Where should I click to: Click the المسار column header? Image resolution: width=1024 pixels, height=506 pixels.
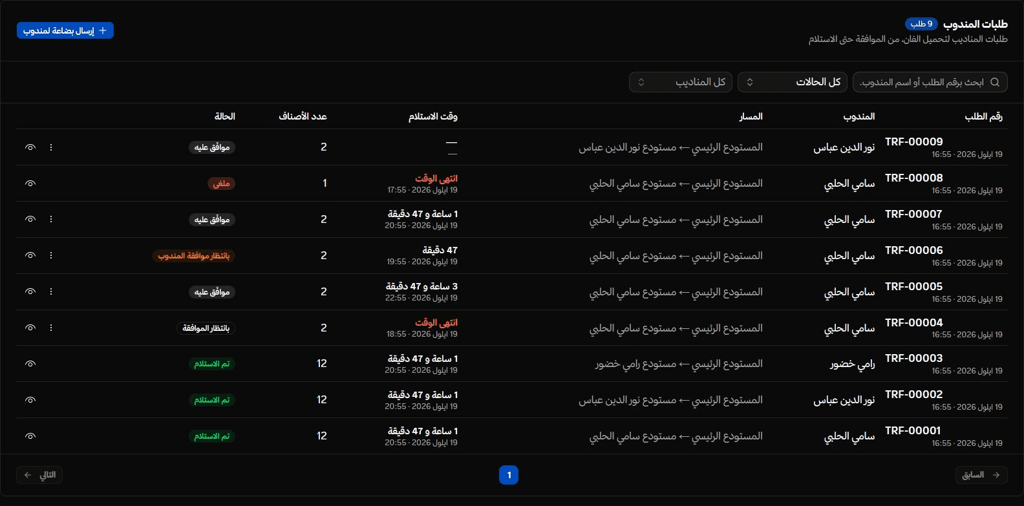click(751, 116)
